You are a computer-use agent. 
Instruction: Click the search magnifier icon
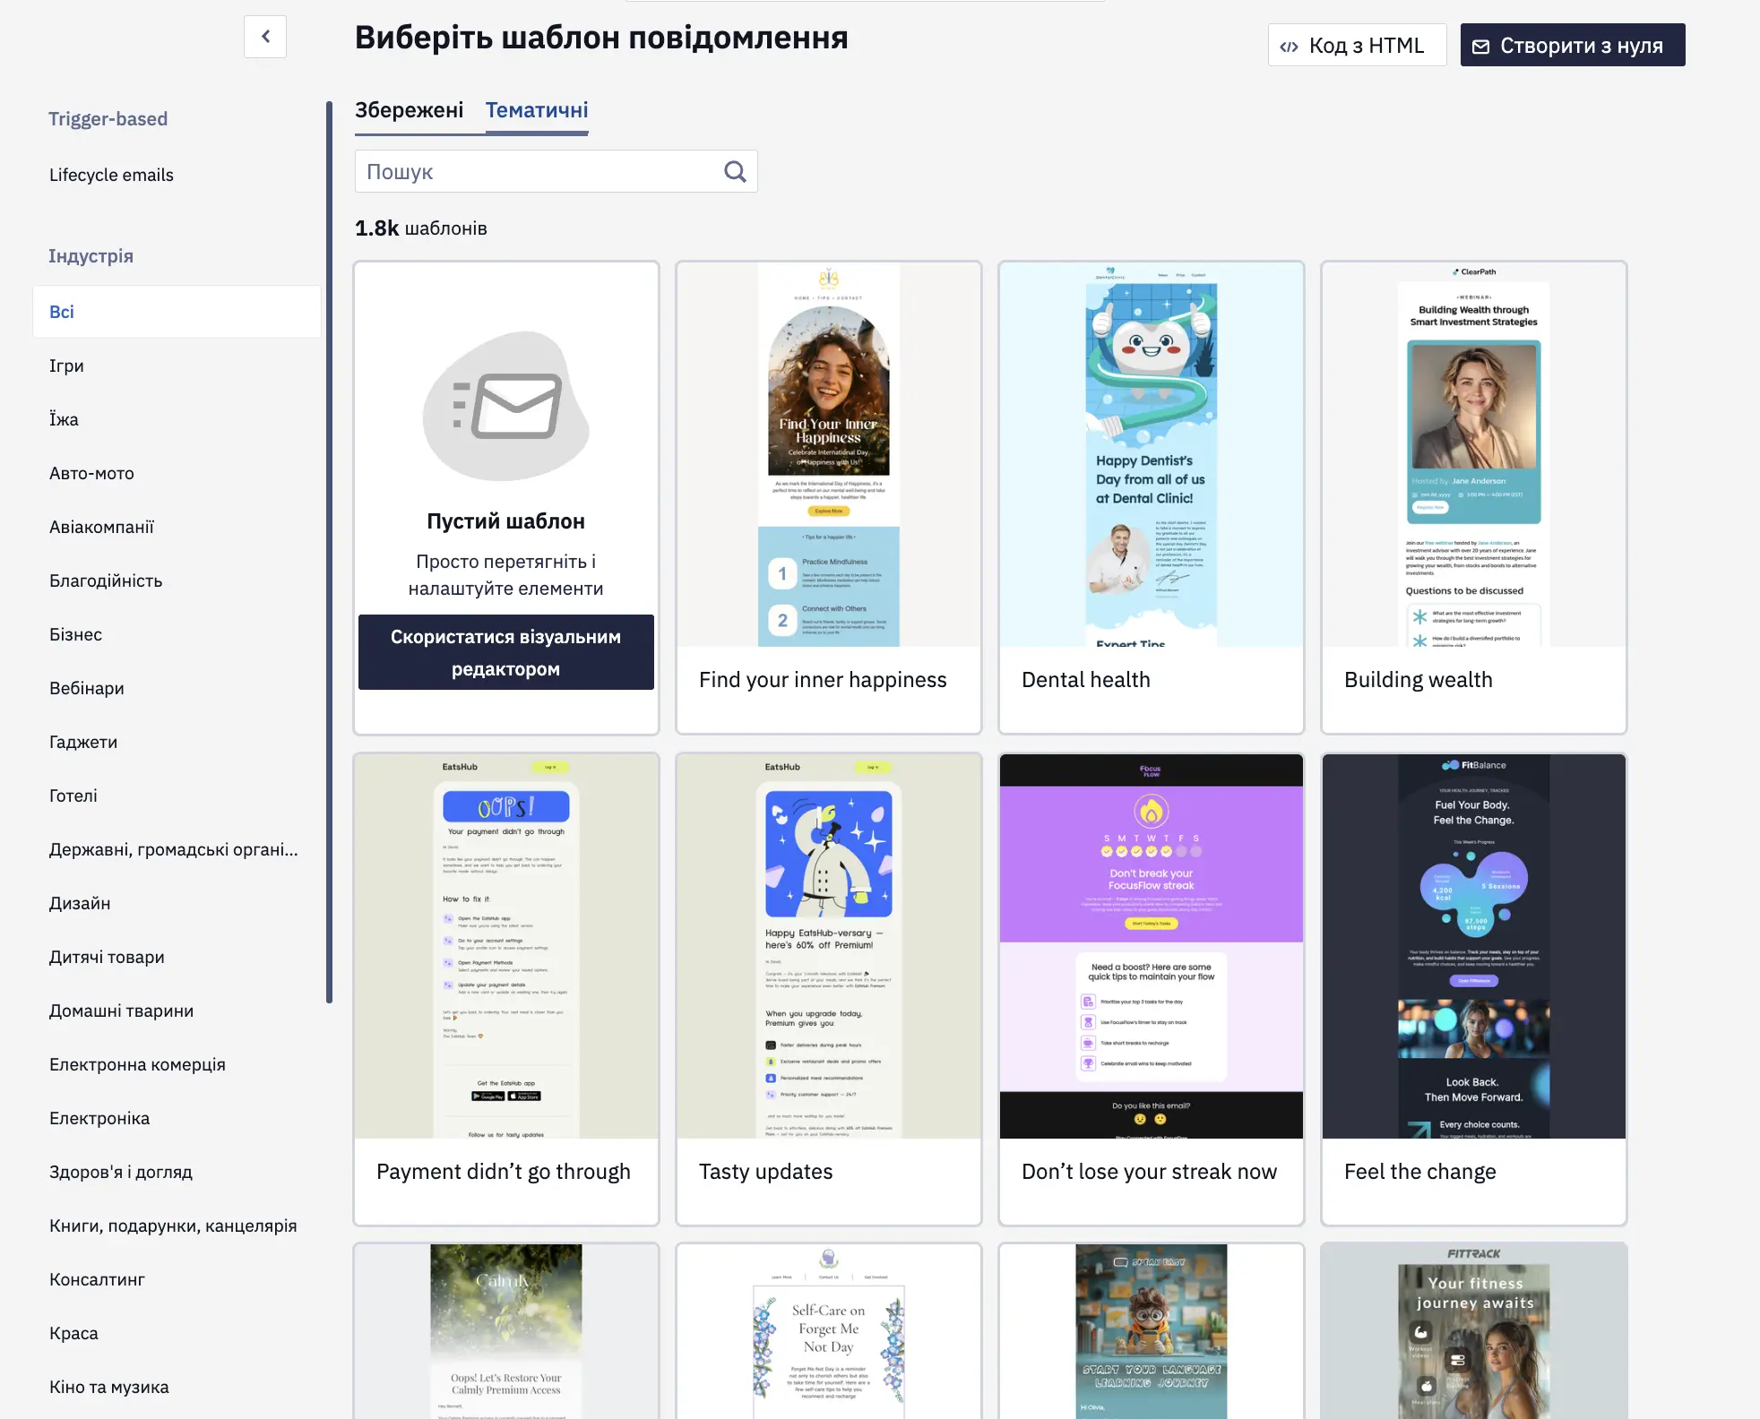tap(735, 171)
